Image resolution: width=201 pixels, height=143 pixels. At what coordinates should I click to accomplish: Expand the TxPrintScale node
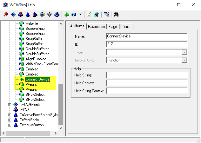coord(10,120)
